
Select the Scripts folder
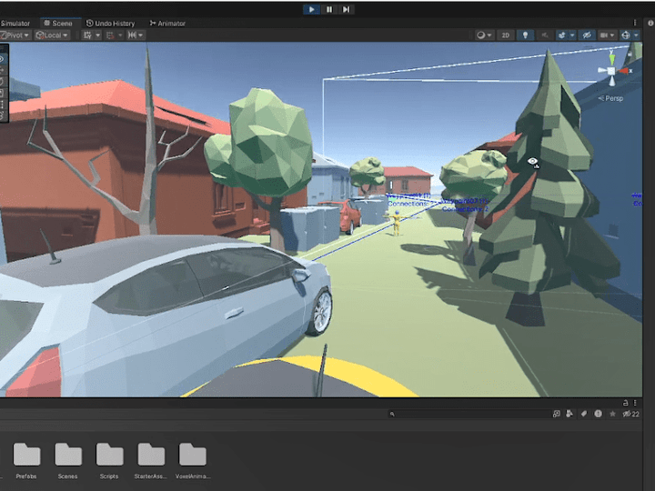tap(109, 460)
